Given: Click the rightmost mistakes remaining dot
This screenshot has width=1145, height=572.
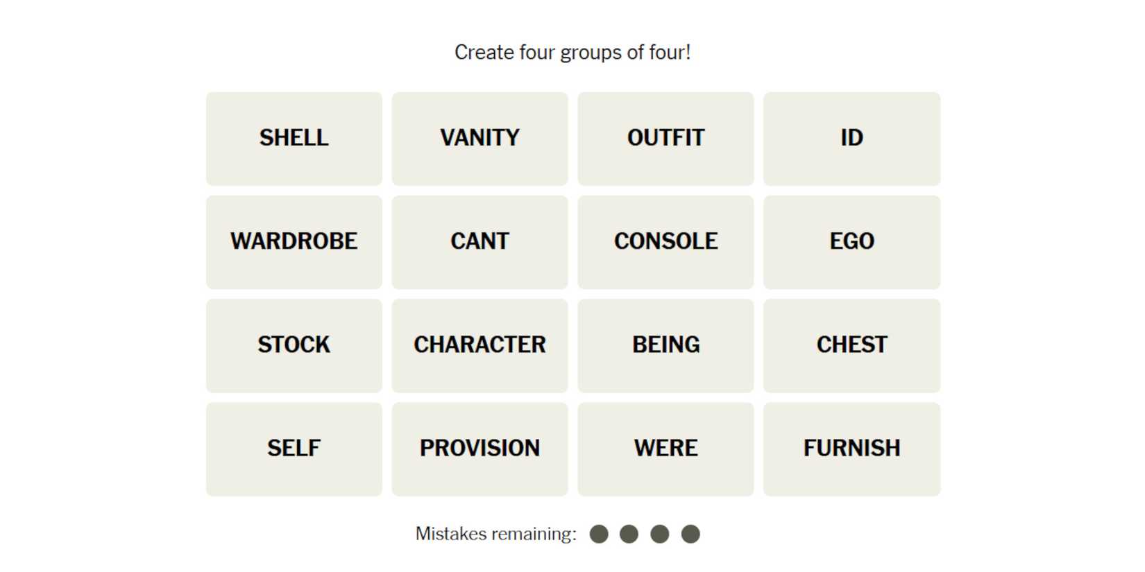Looking at the screenshot, I should click(690, 534).
